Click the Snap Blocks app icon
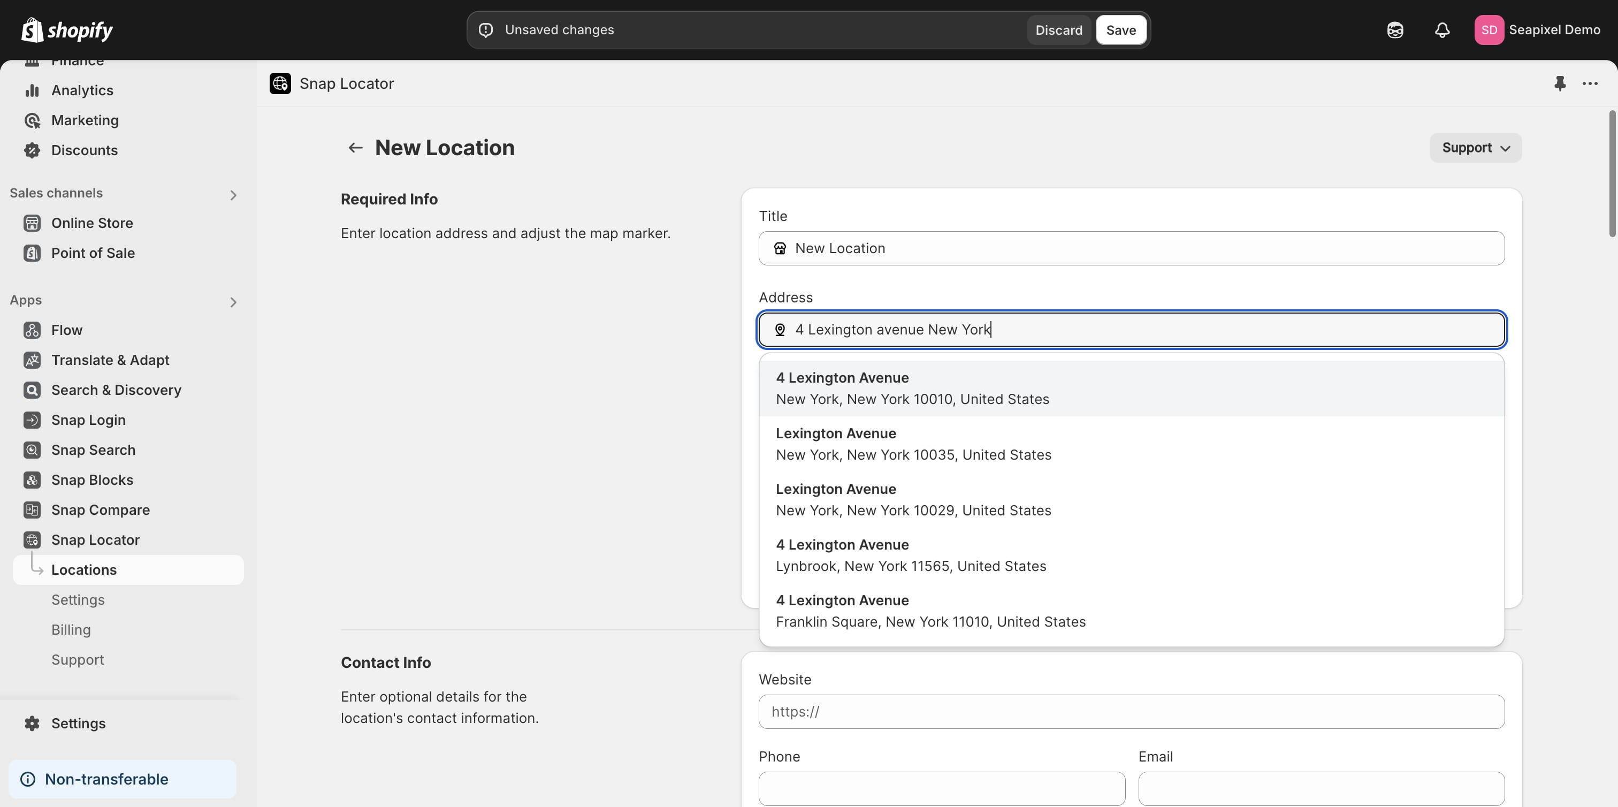 click(32, 479)
